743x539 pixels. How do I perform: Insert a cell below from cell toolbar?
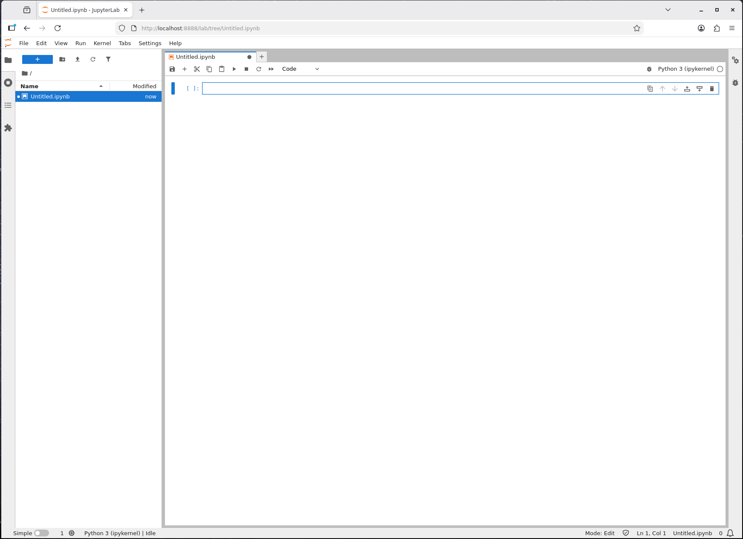pos(700,89)
